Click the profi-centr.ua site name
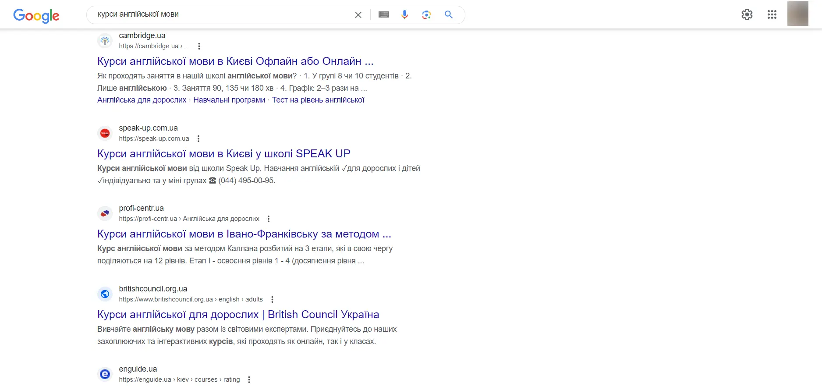Image resolution: width=822 pixels, height=390 pixels. pos(141,208)
